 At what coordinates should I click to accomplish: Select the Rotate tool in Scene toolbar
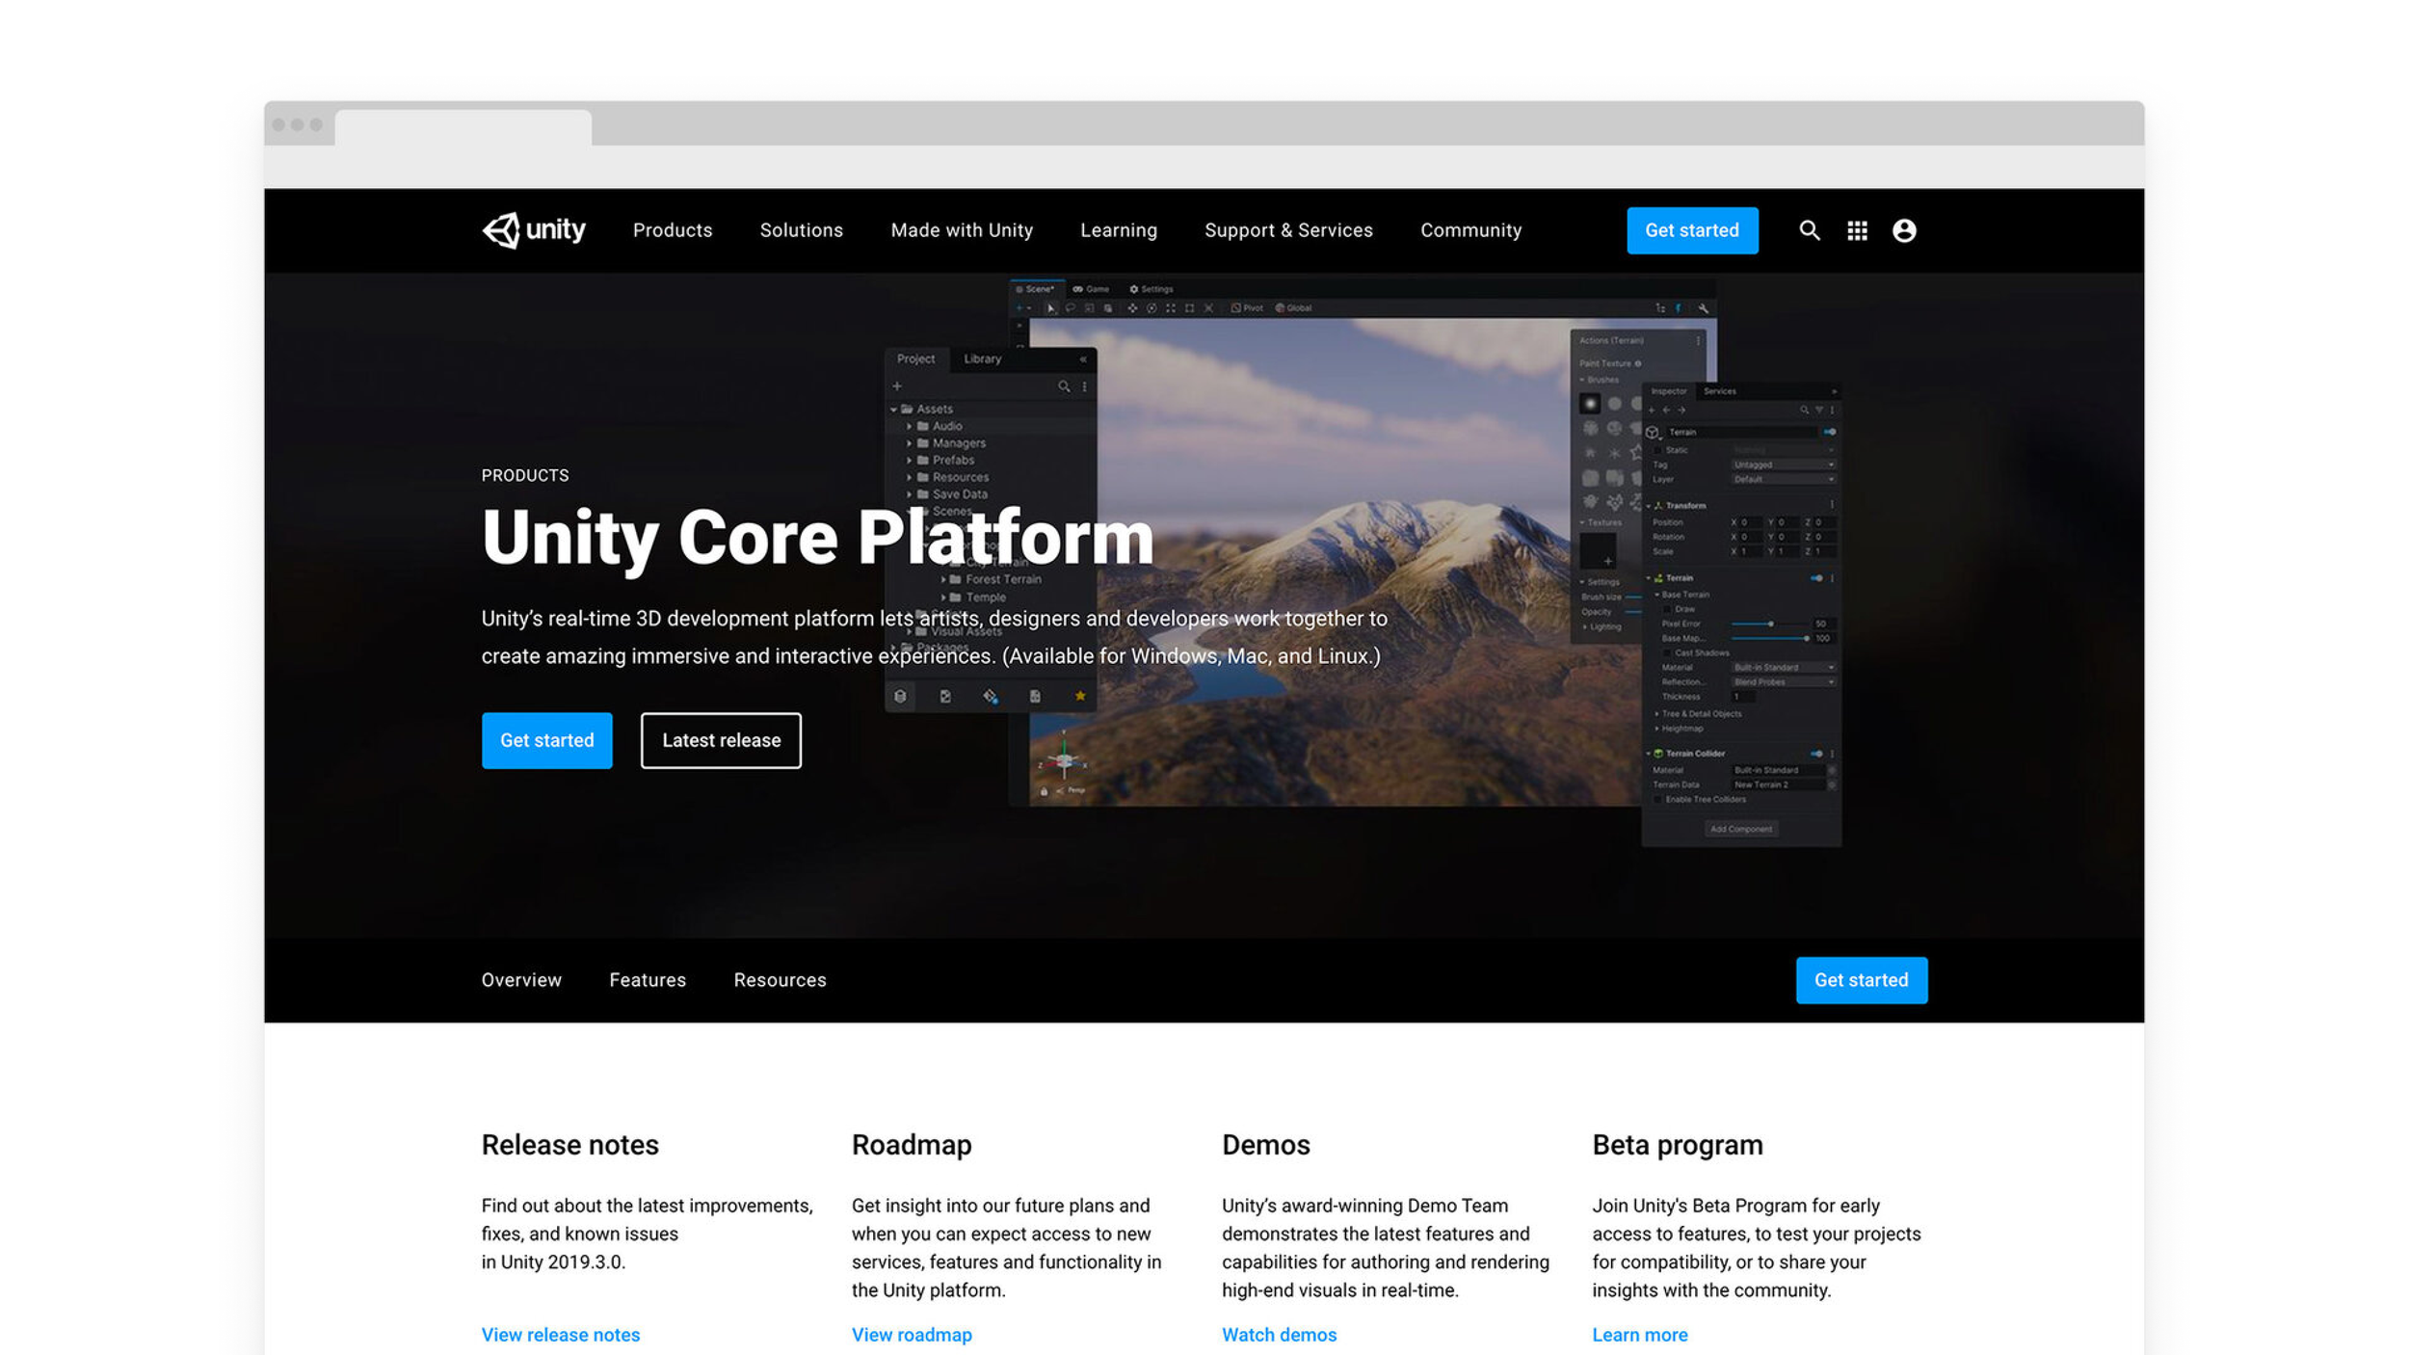[x=1152, y=308]
